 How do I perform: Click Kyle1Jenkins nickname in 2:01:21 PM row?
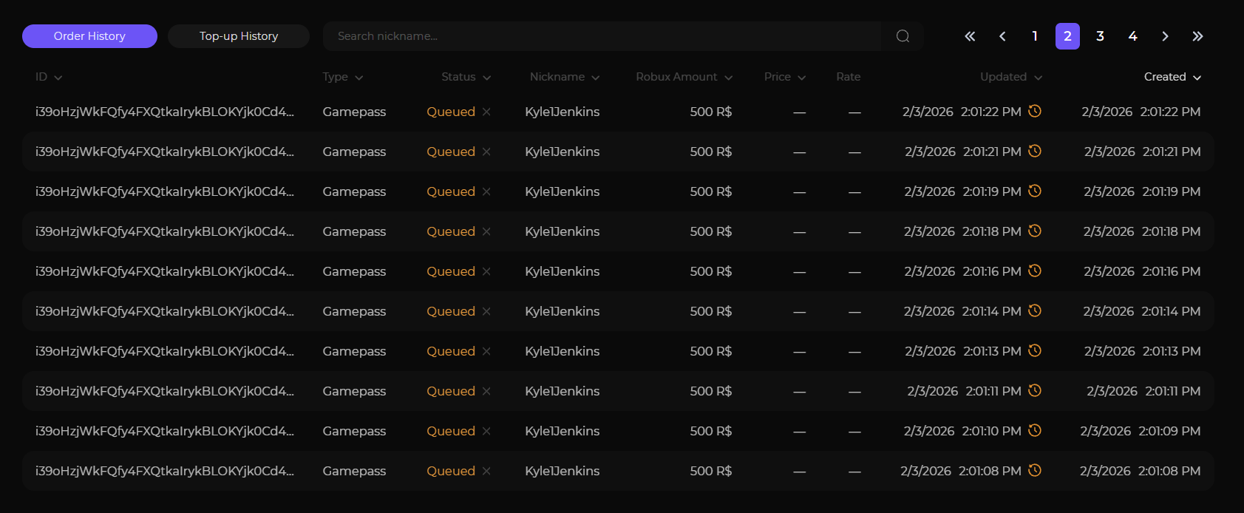[x=562, y=152]
